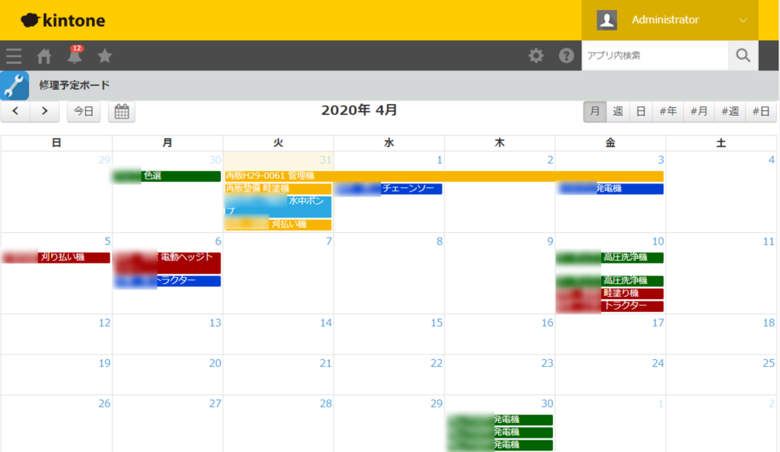Open the calendar date picker icon

tap(122, 111)
